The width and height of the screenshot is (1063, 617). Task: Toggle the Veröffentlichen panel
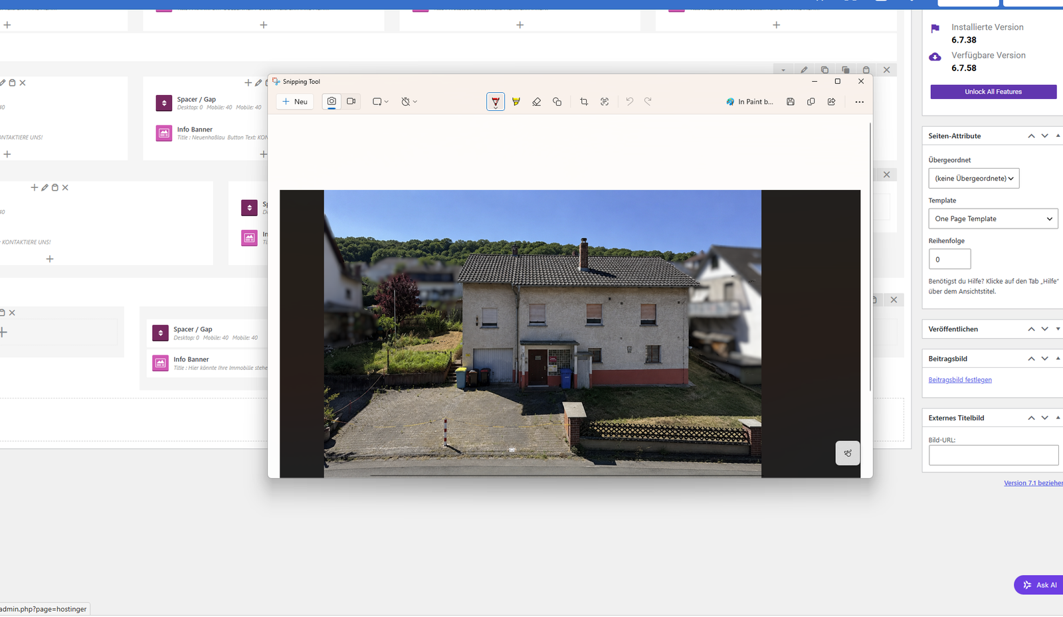click(1058, 329)
